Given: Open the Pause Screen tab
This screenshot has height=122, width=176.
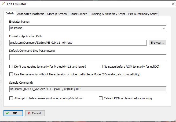Looking at the screenshot, I should (x=78, y=14).
